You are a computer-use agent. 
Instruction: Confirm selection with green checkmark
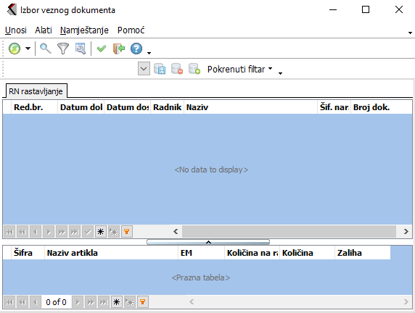click(102, 49)
